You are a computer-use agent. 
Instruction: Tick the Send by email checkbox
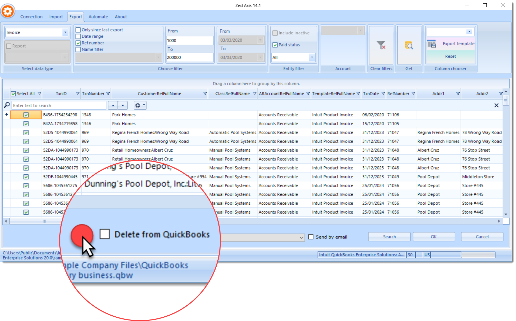[x=311, y=237]
